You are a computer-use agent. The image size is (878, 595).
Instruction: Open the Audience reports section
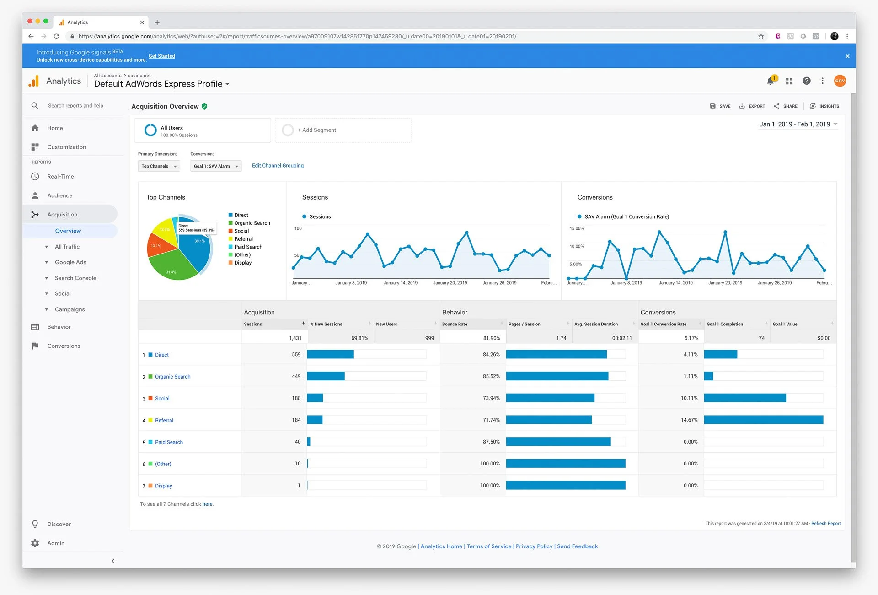60,195
